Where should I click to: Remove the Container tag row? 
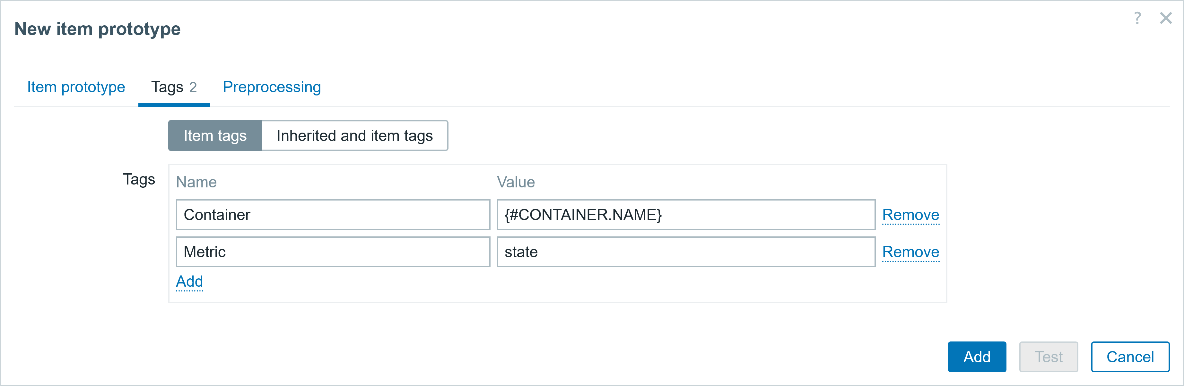click(x=910, y=215)
